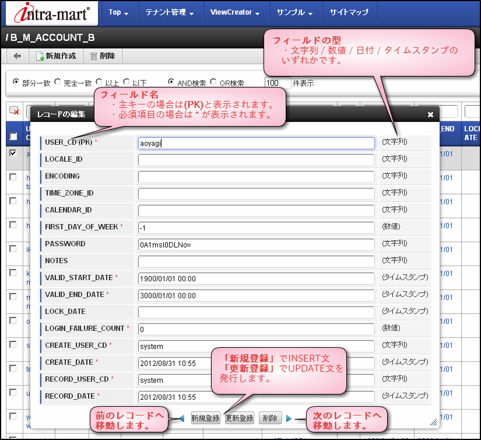Screen dimensions: 481x440
Task: Close the レコードの編集 dialog with the × icon
Action: (x=430, y=114)
